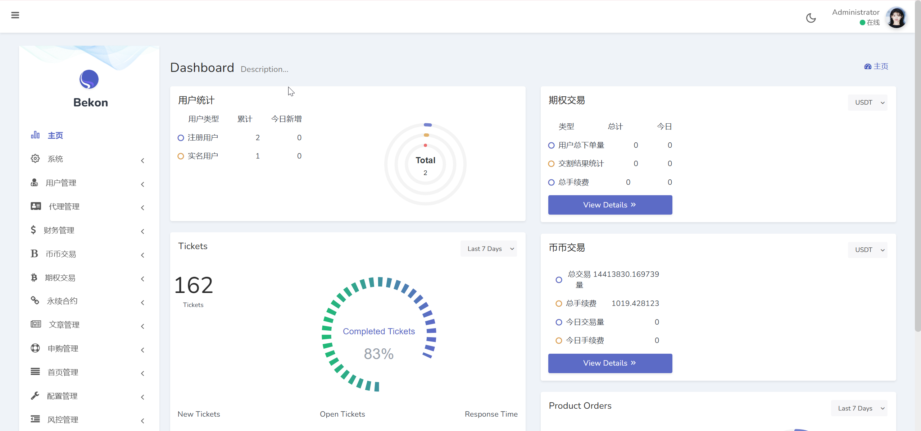Click the 币币交易 sidebar icon
This screenshot has height=431, width=921.
pos(34,253)
